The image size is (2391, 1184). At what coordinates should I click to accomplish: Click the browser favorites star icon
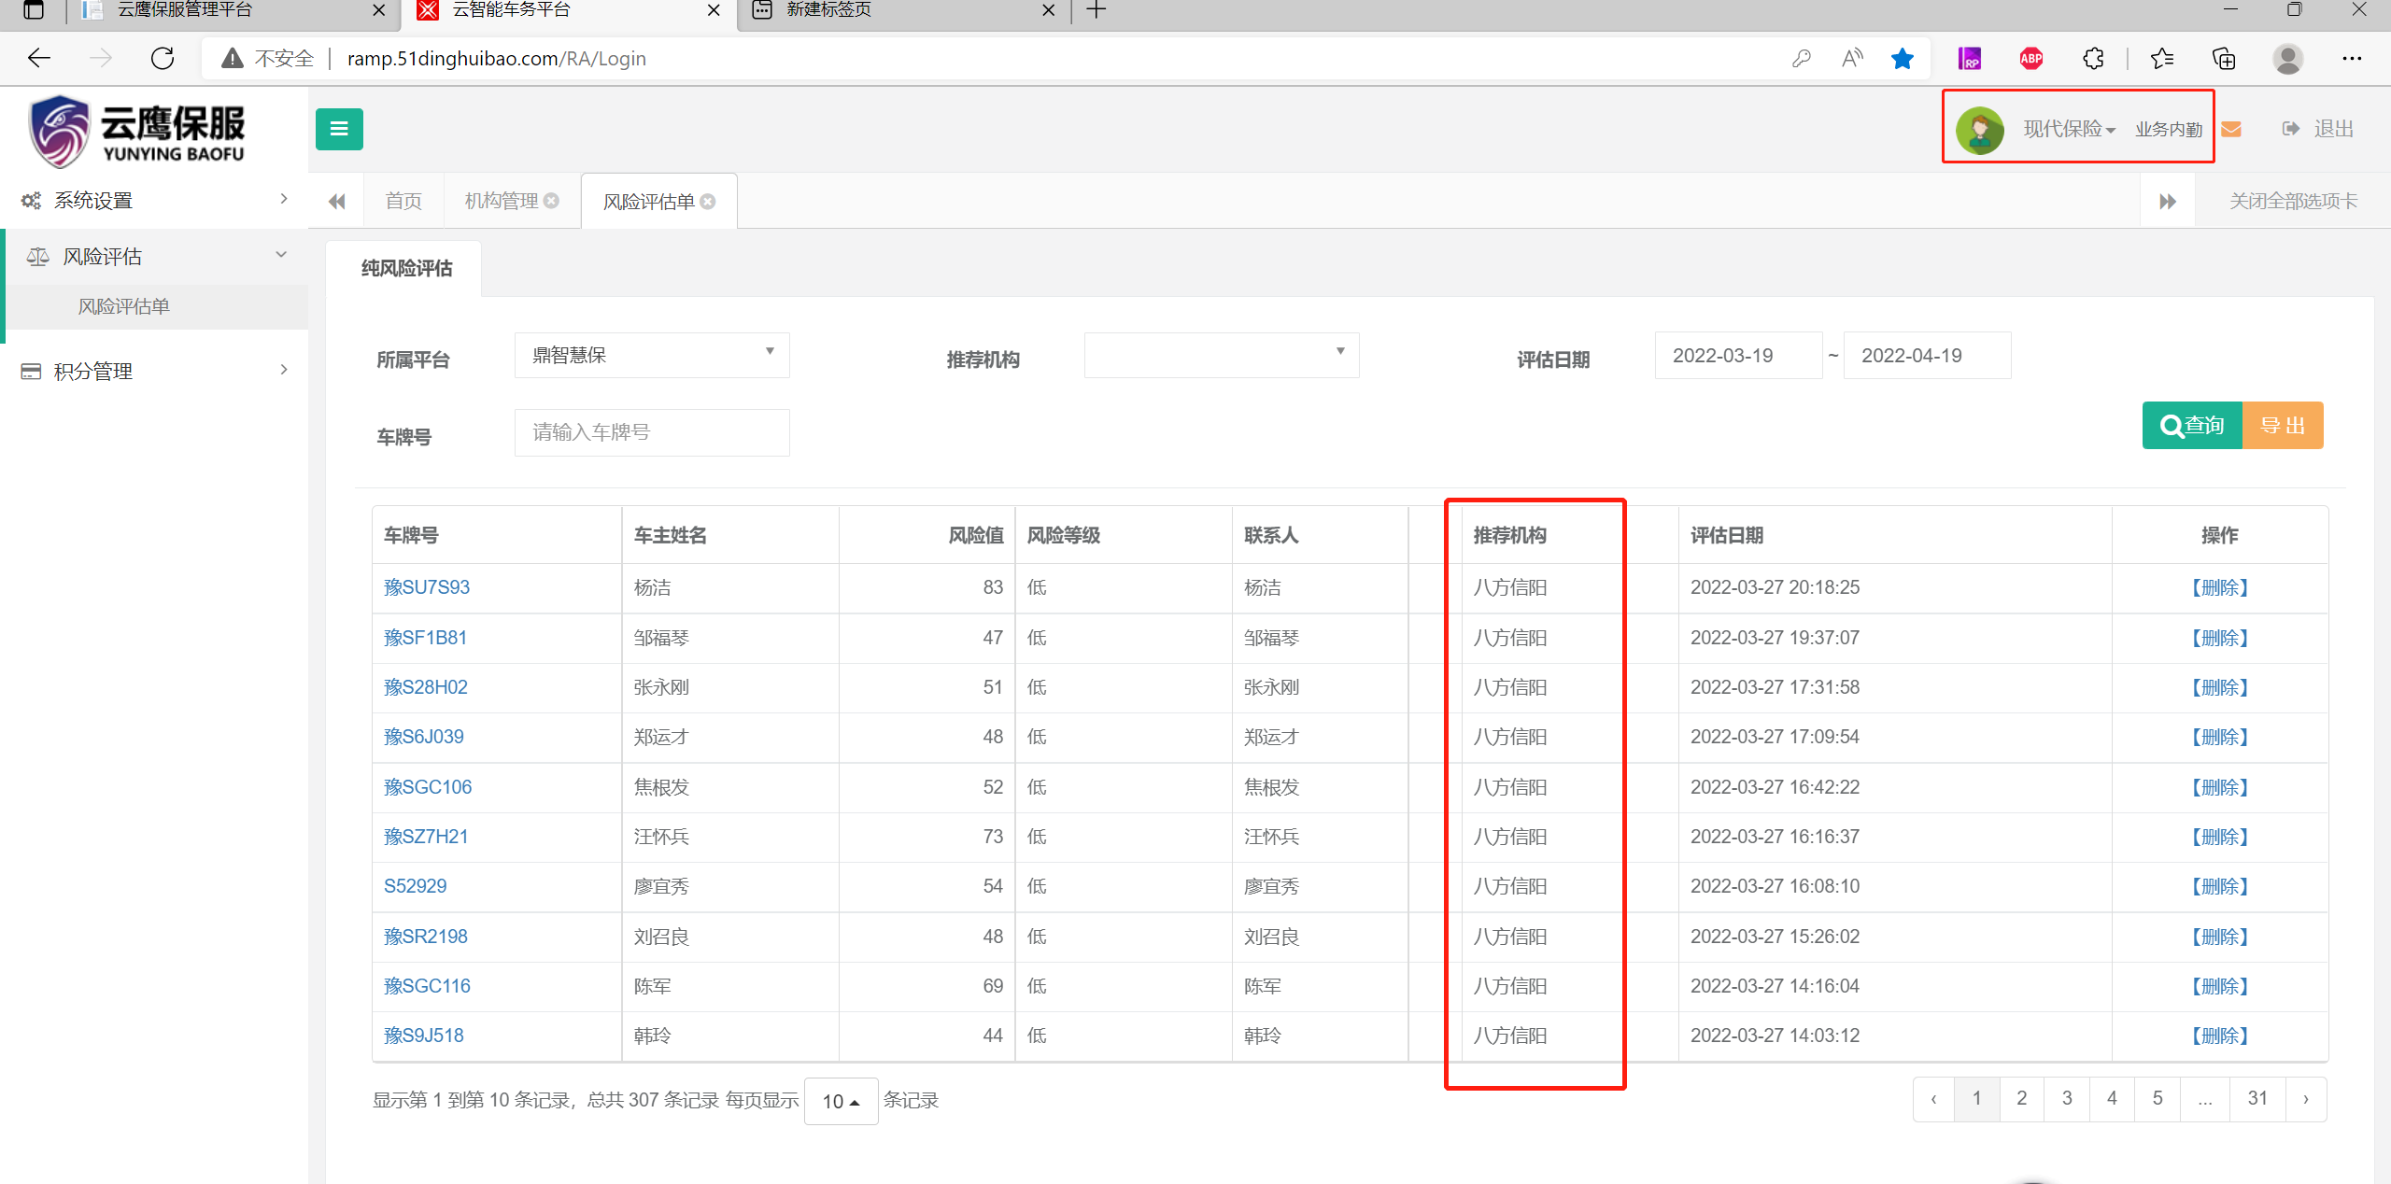(1902, 59)
